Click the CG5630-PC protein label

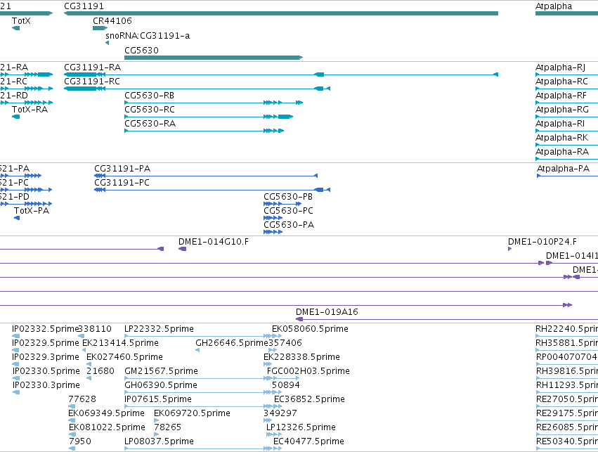[x=288, y=211]
